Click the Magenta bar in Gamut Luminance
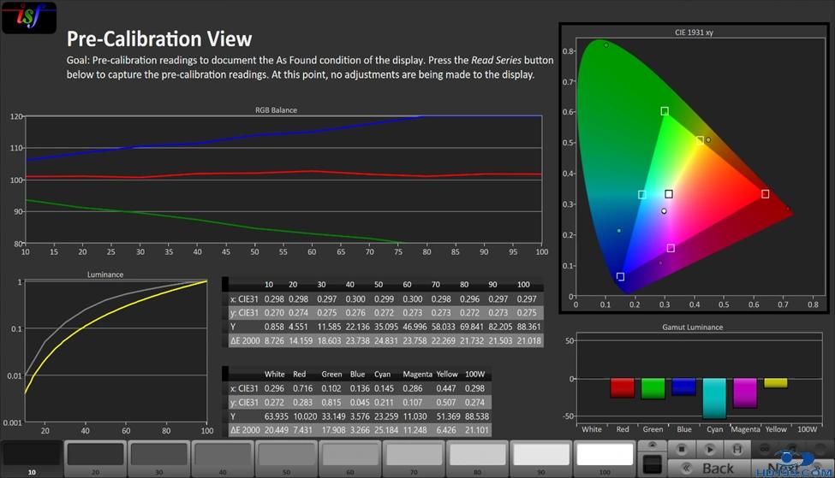 744,392
